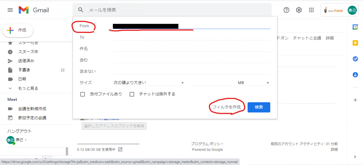Click the 件名 subject input field
Viewport: 363px width, 165px height.
(191, 49)
